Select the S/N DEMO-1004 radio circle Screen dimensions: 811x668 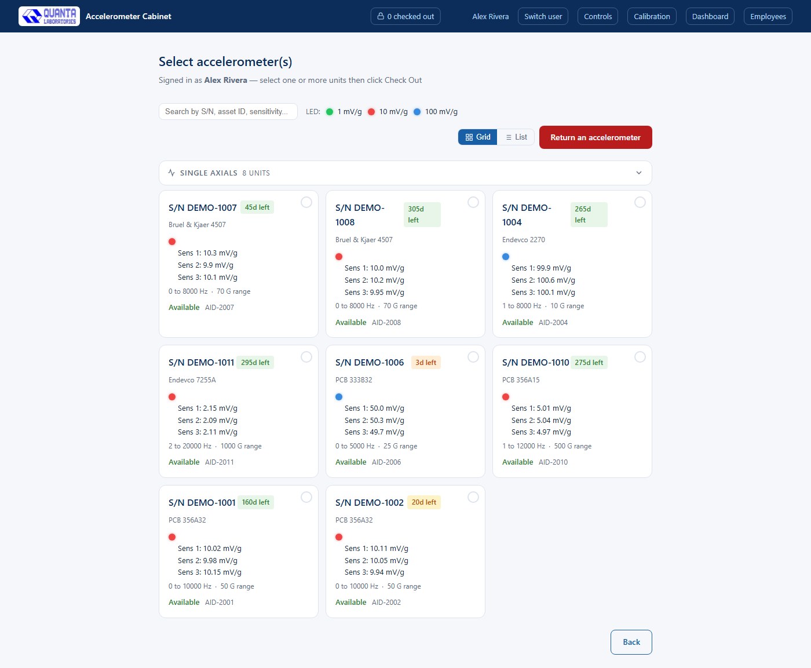click(x=640, y=202)
